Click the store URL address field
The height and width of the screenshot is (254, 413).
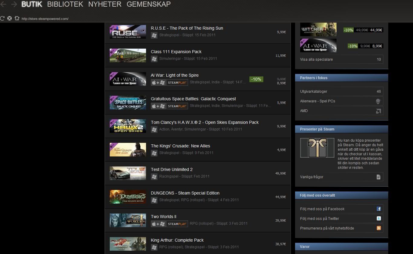(x=45, y=19)
